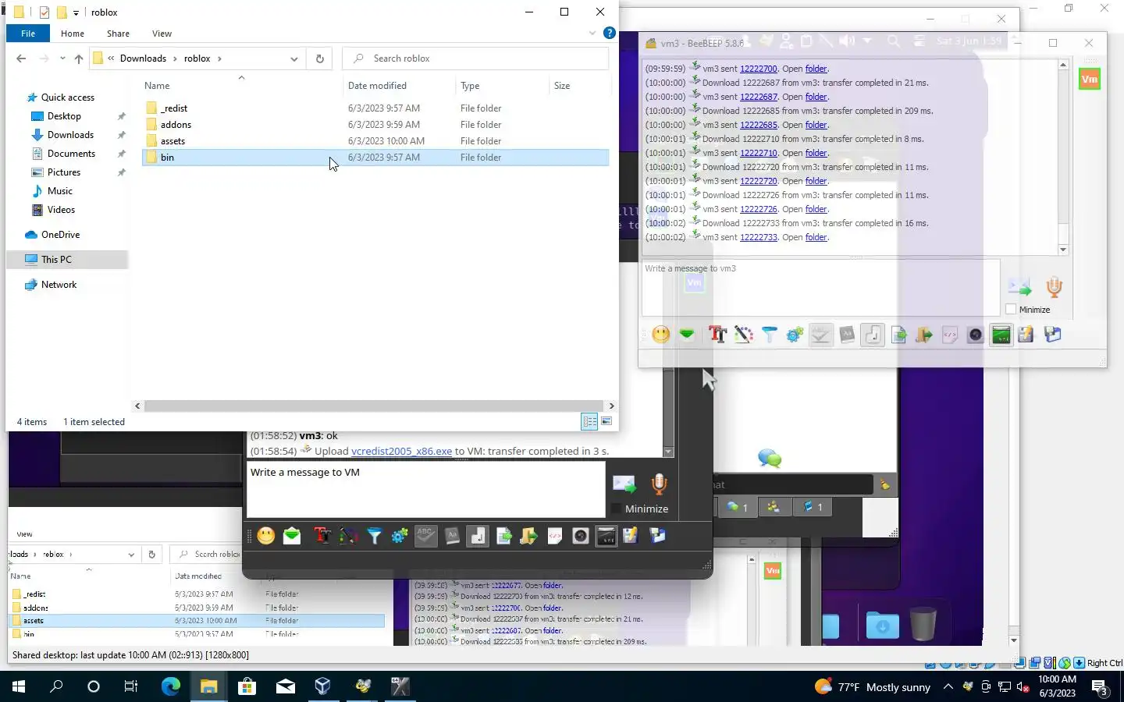Click microphone icon in dark VM chat
Screen dimensions: 1124x702
pyautogui.click(x=659, y=484)
